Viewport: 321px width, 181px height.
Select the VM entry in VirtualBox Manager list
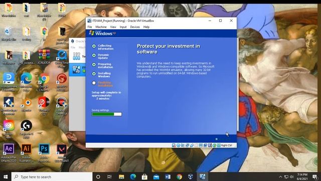coord(77,69)
